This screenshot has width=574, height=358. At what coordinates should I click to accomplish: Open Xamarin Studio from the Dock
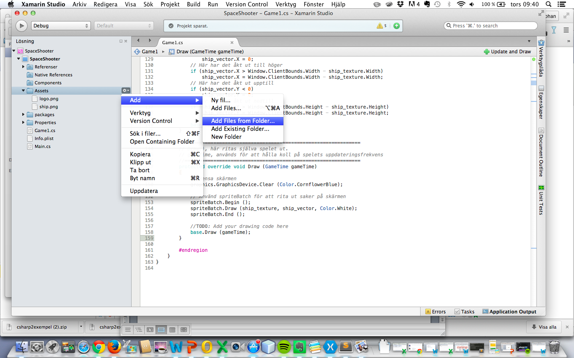[x=330, y=347]
